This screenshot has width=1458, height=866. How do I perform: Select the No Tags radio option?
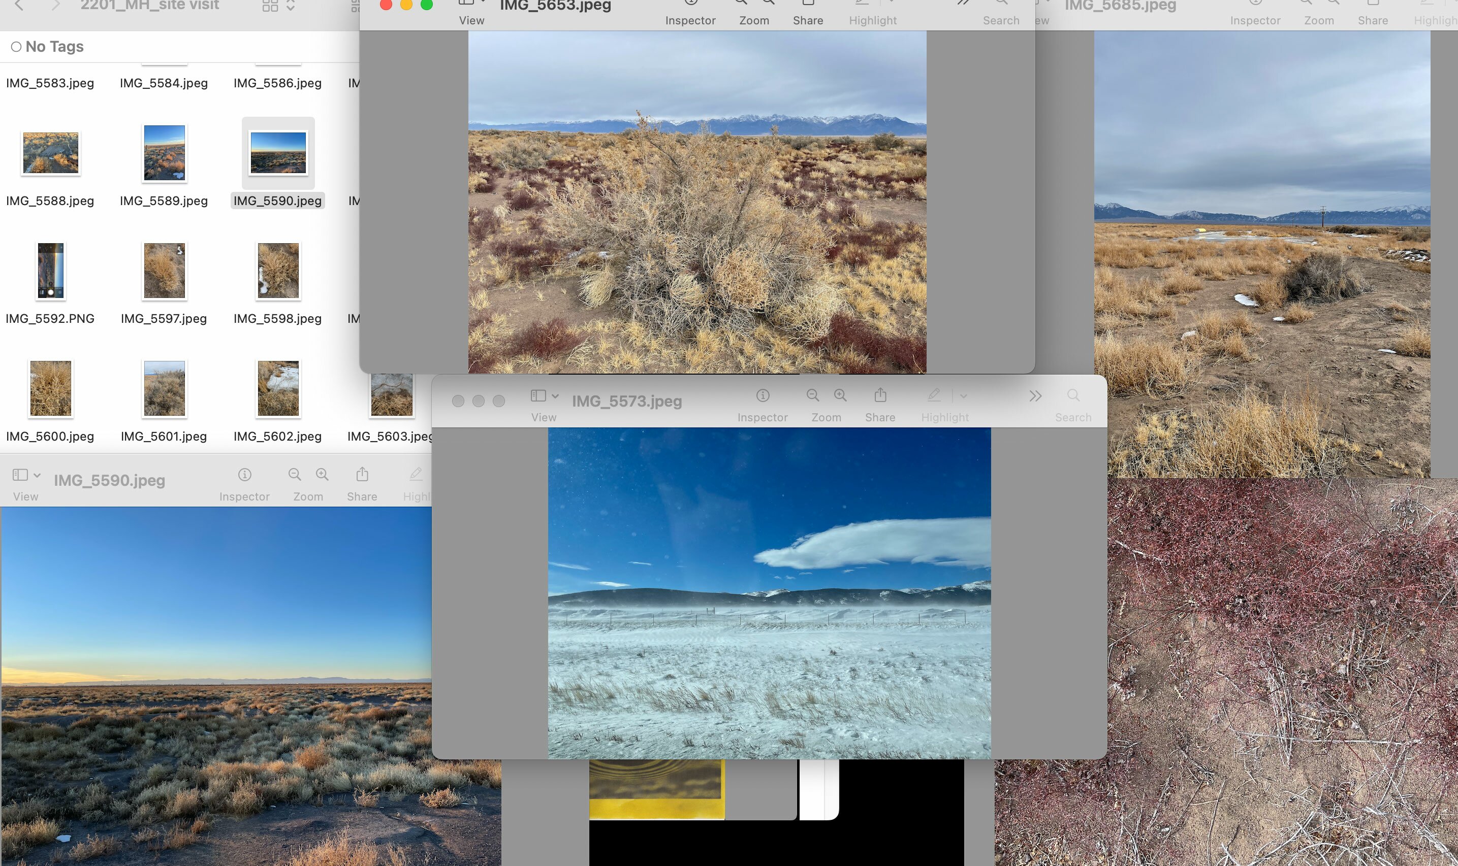16,47
